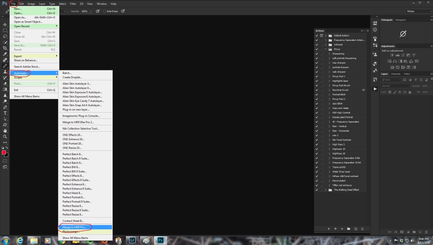Click Open Recent submenu entry
Image resolution: width=433 pixels, height=245 pixels.
tap(34, 26)
